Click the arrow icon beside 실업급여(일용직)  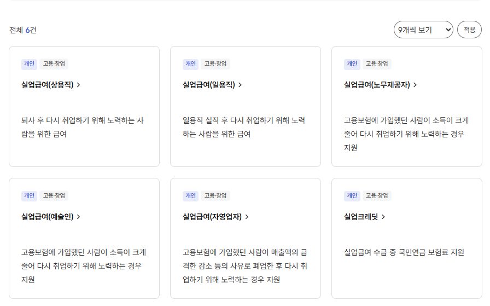240,85
